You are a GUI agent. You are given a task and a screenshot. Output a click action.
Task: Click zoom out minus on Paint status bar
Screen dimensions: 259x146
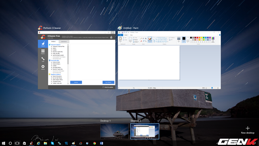[206, 88]
